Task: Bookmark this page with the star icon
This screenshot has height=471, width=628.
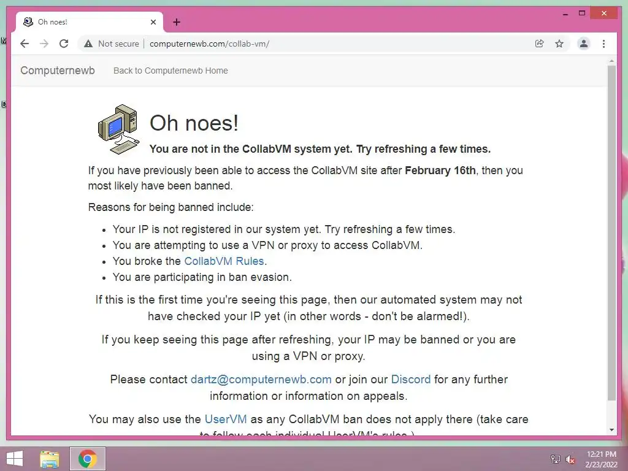Action: tap(559, 44)
